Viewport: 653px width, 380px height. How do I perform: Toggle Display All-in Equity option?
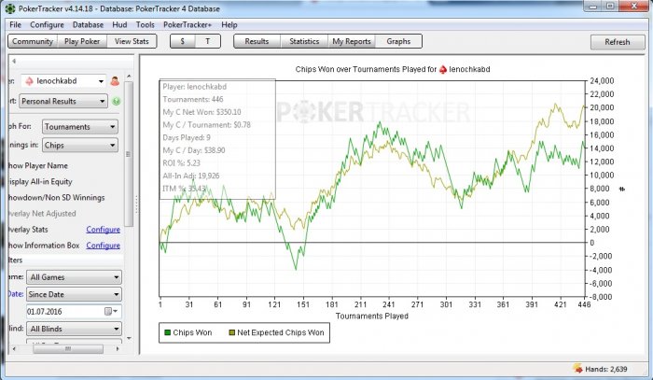tap(40, 182)
